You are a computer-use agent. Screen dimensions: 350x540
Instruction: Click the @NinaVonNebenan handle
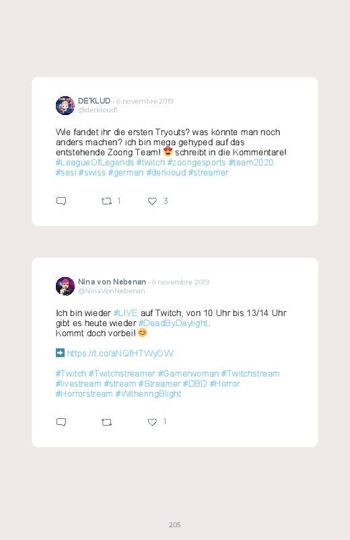tap(111, 291)
